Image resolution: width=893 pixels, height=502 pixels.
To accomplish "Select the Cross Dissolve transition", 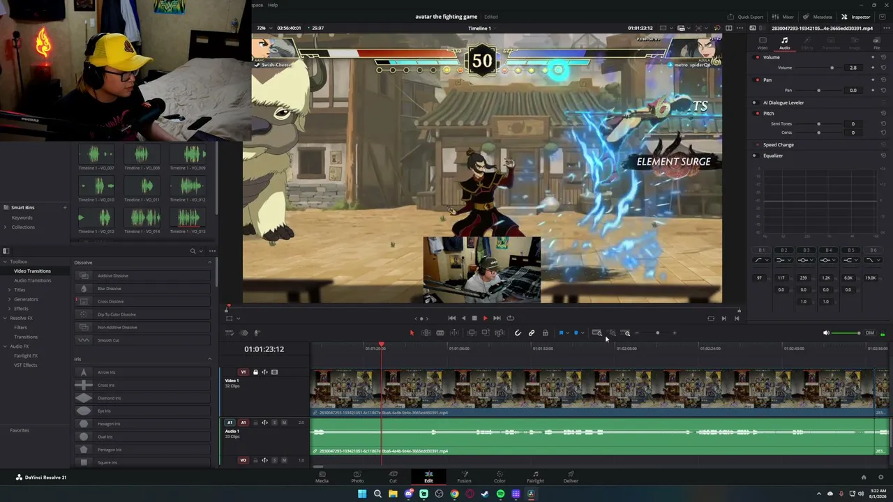I will click(x=142, y=301).
